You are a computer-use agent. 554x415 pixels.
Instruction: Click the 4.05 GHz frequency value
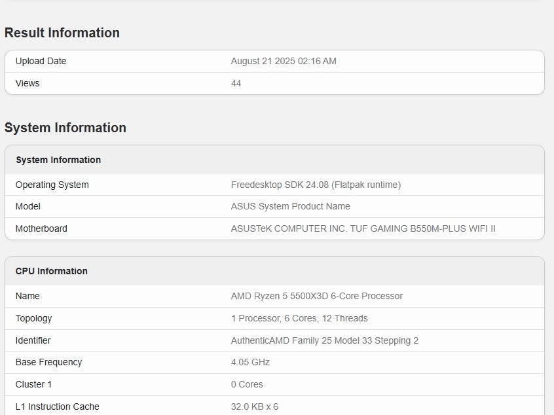[250, 362]
